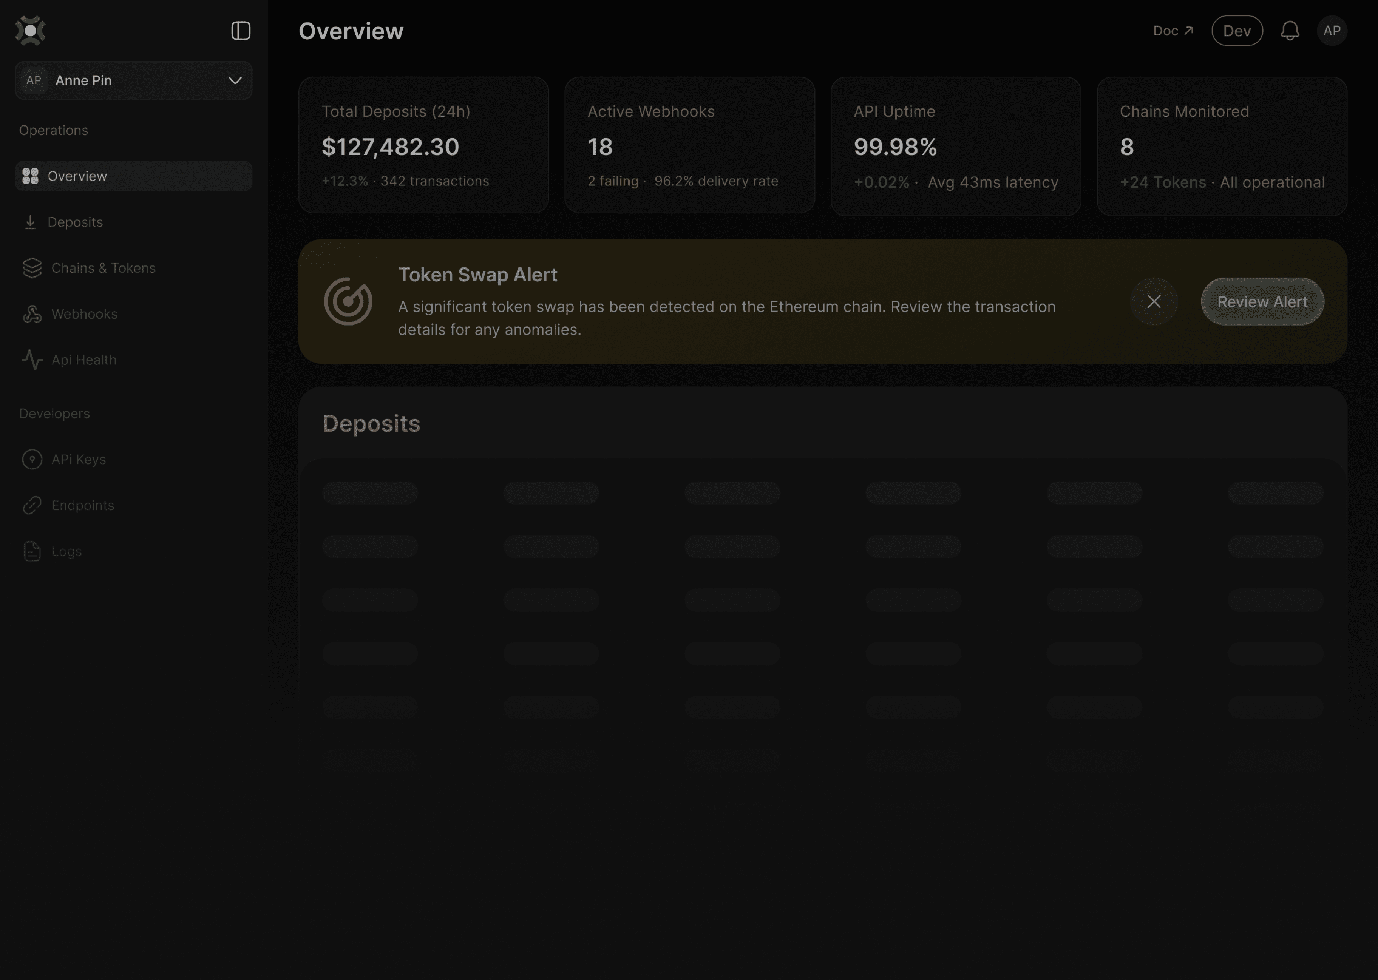This screenshot has height=980, width=1378.
Task: Open the notifications bell
Action: [x=1290, y=31]
